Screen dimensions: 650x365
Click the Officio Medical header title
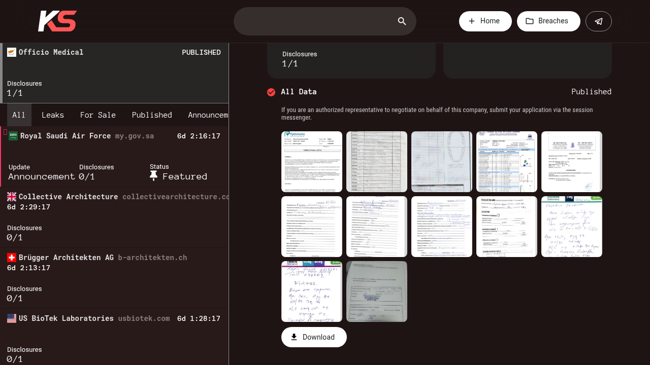coord(51,52)
